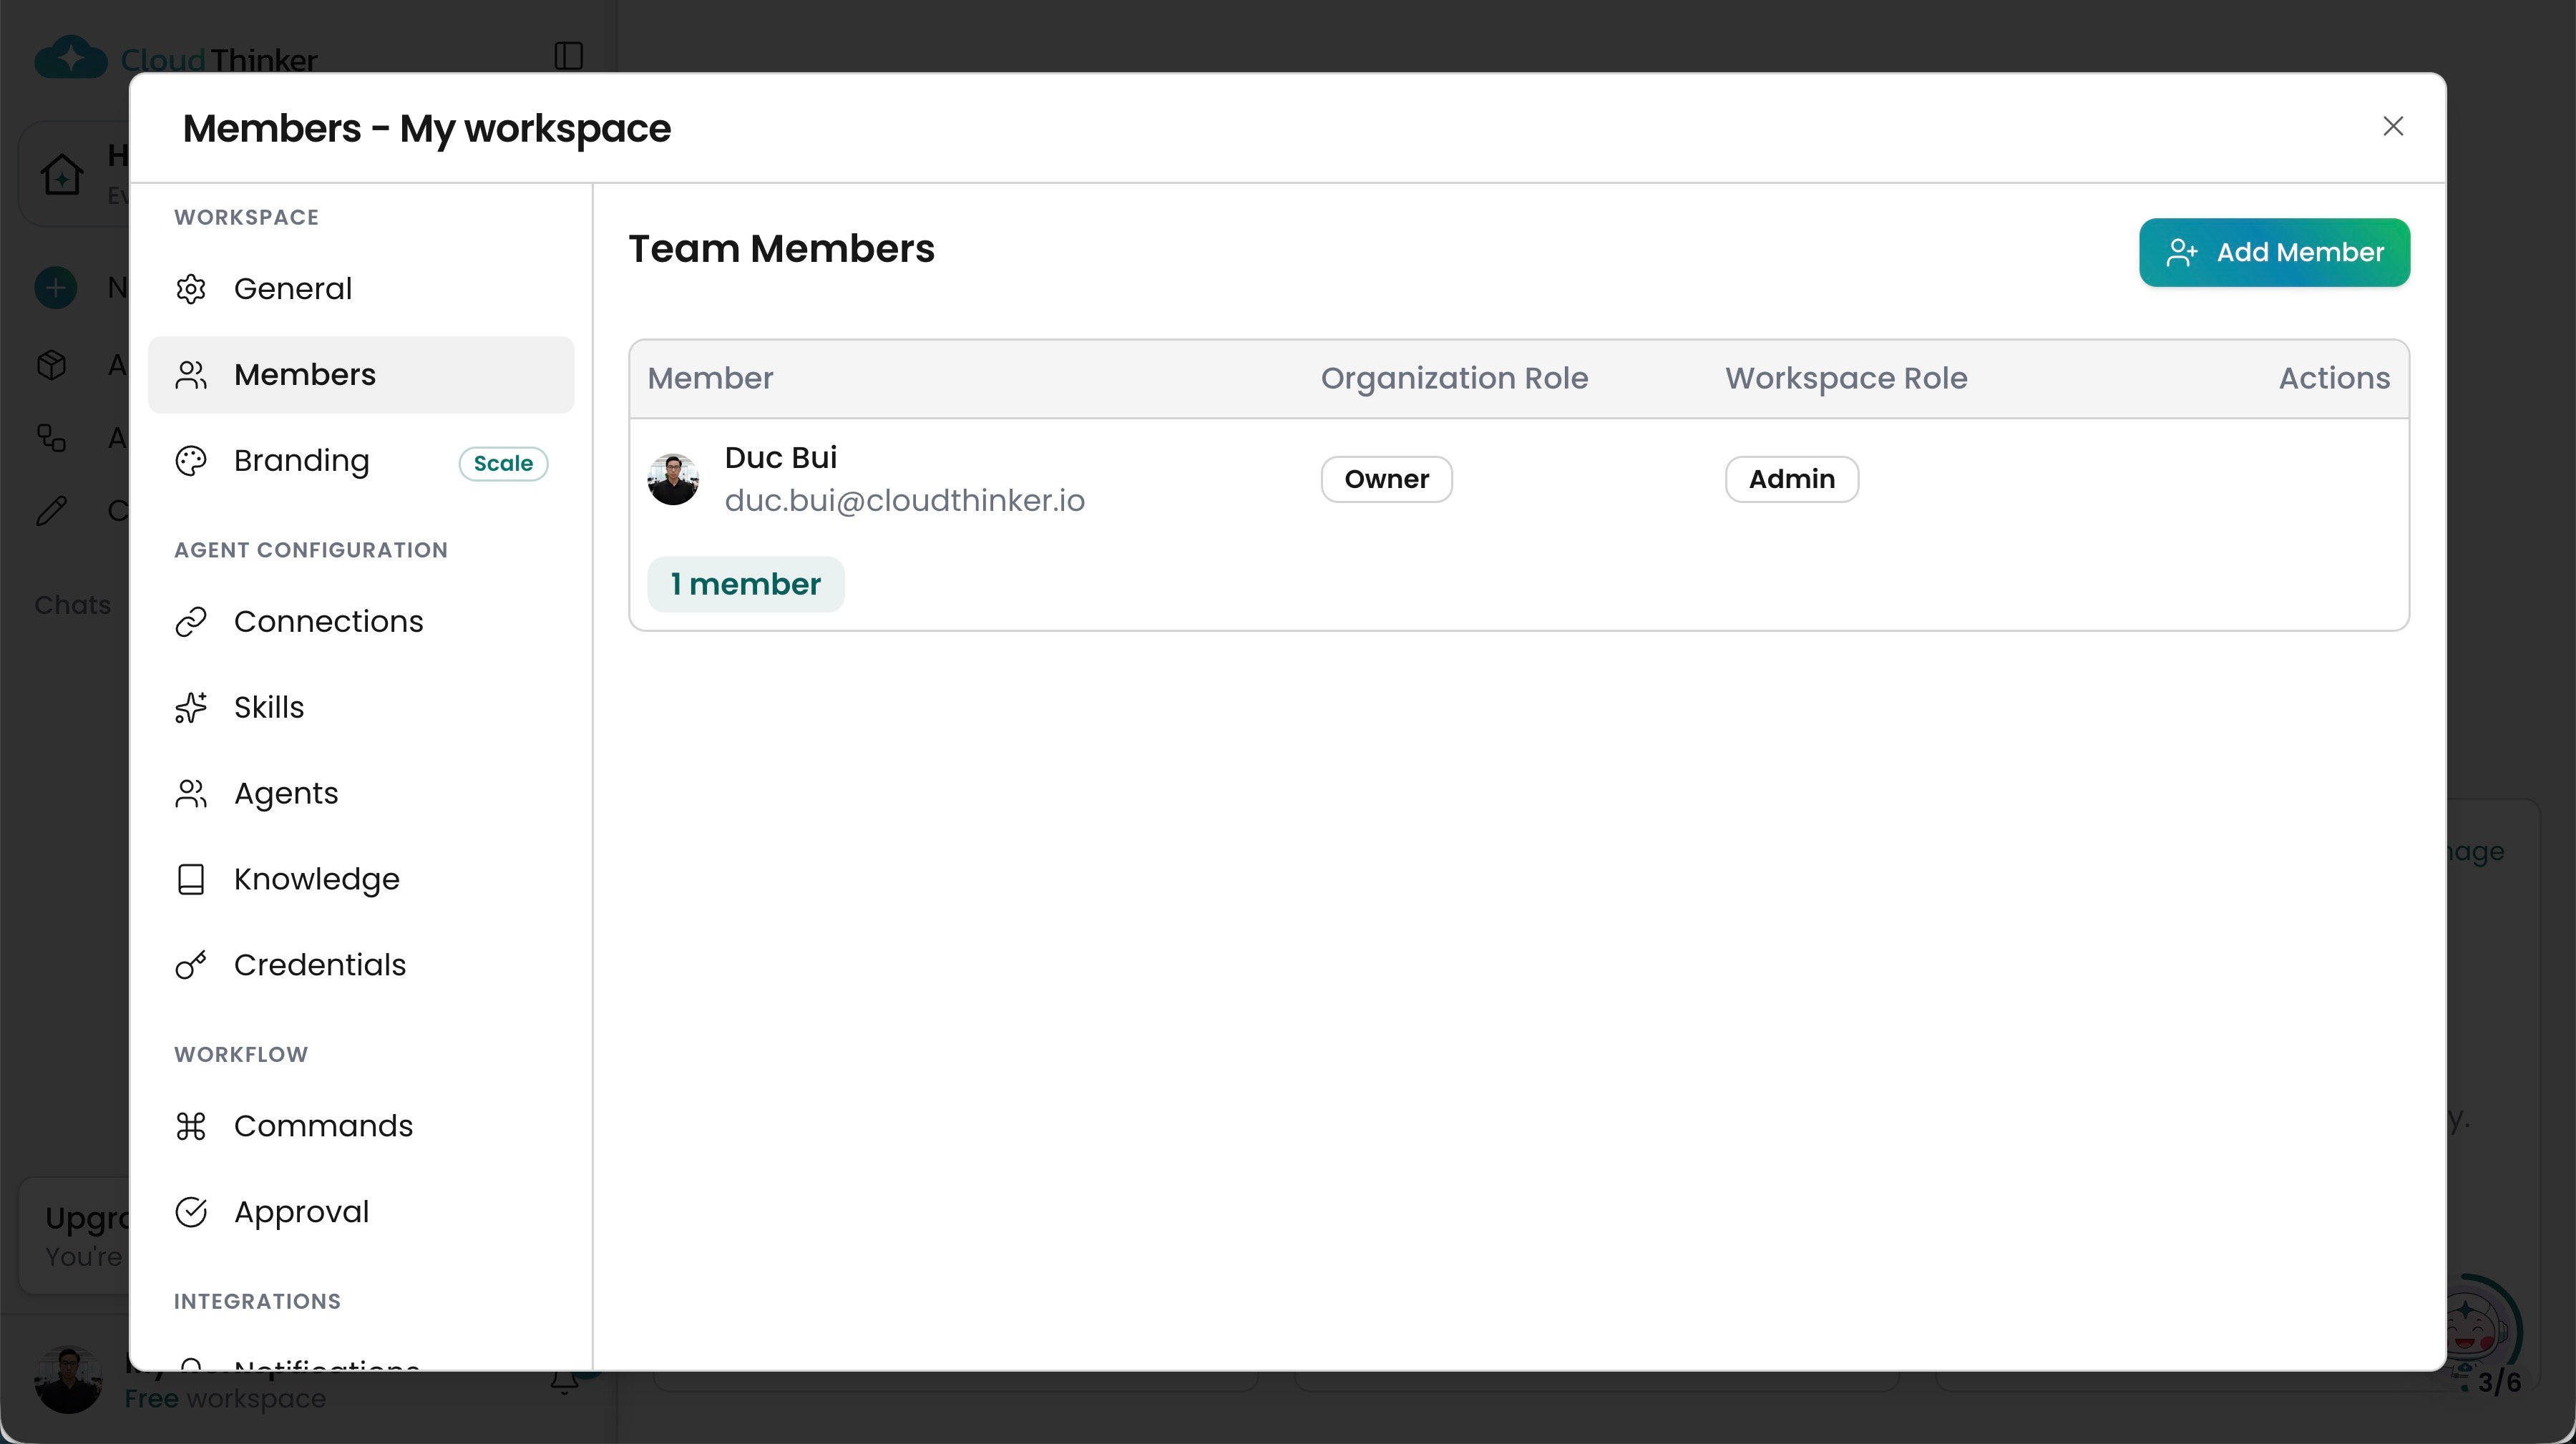Click the cube icon in the background sidebar
2576x1444 pixels.
click(x=52, y=365)
